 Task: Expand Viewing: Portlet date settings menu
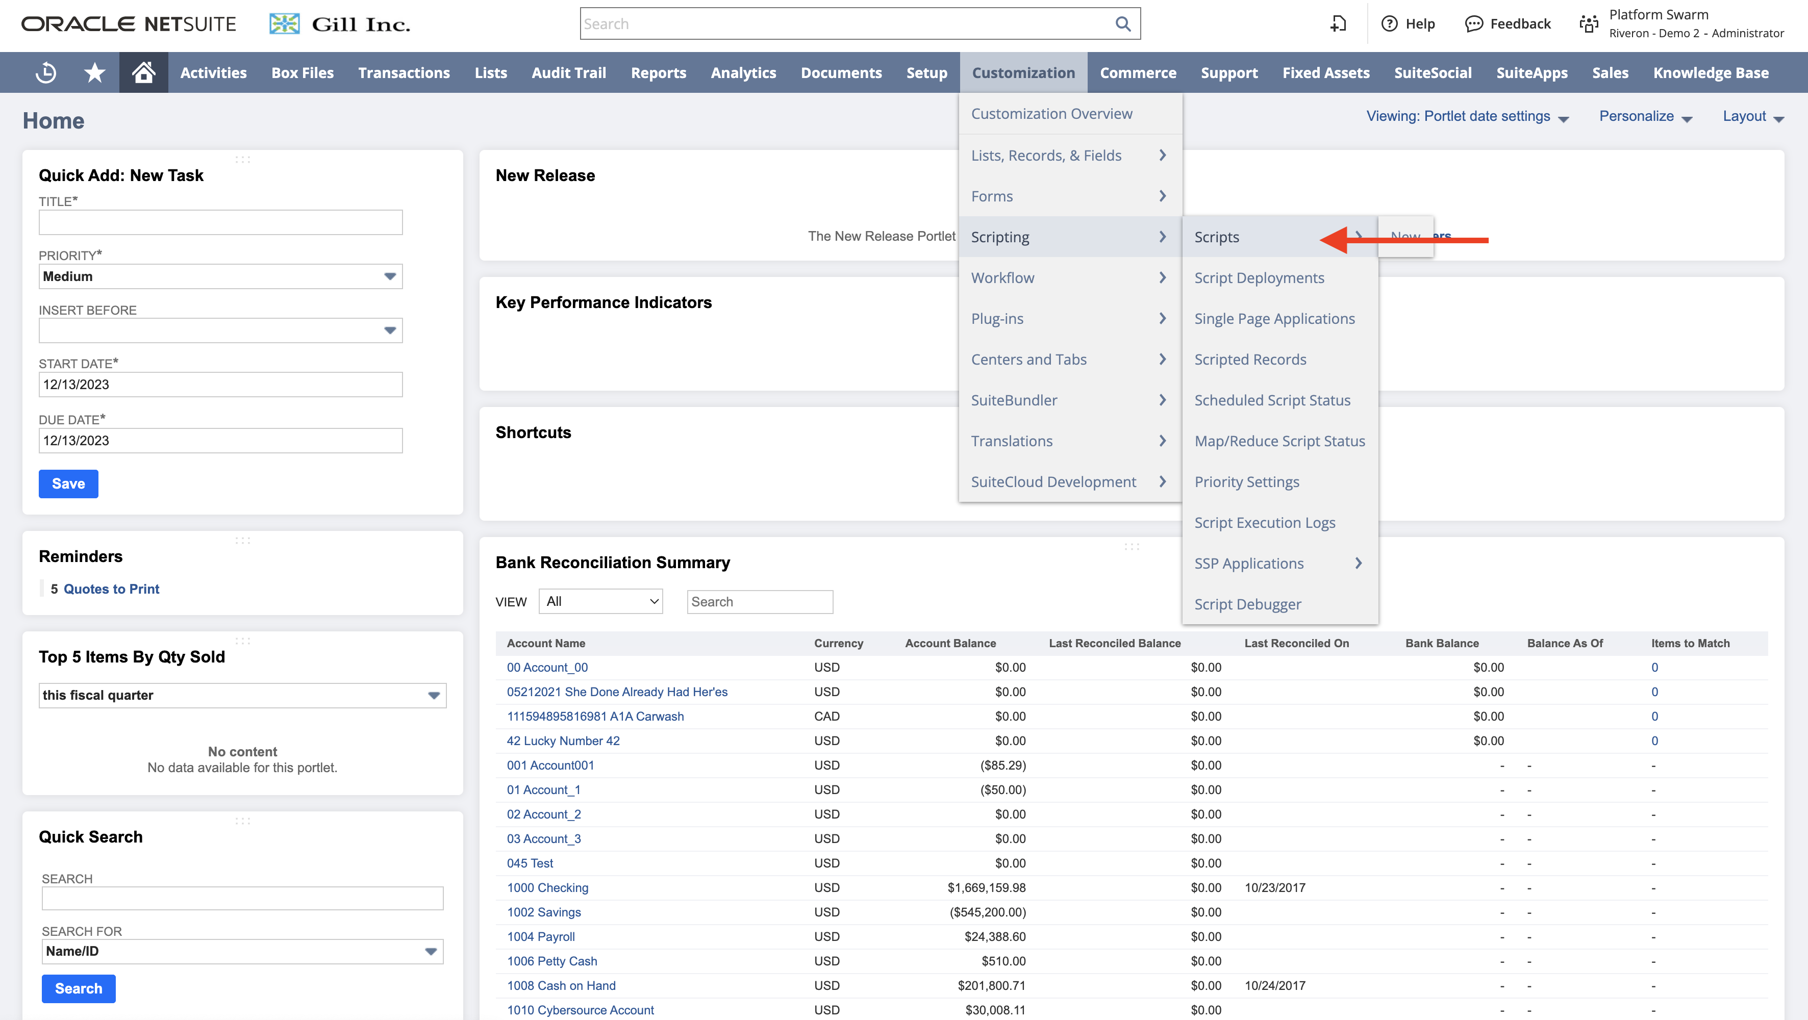click(1467, 116)
